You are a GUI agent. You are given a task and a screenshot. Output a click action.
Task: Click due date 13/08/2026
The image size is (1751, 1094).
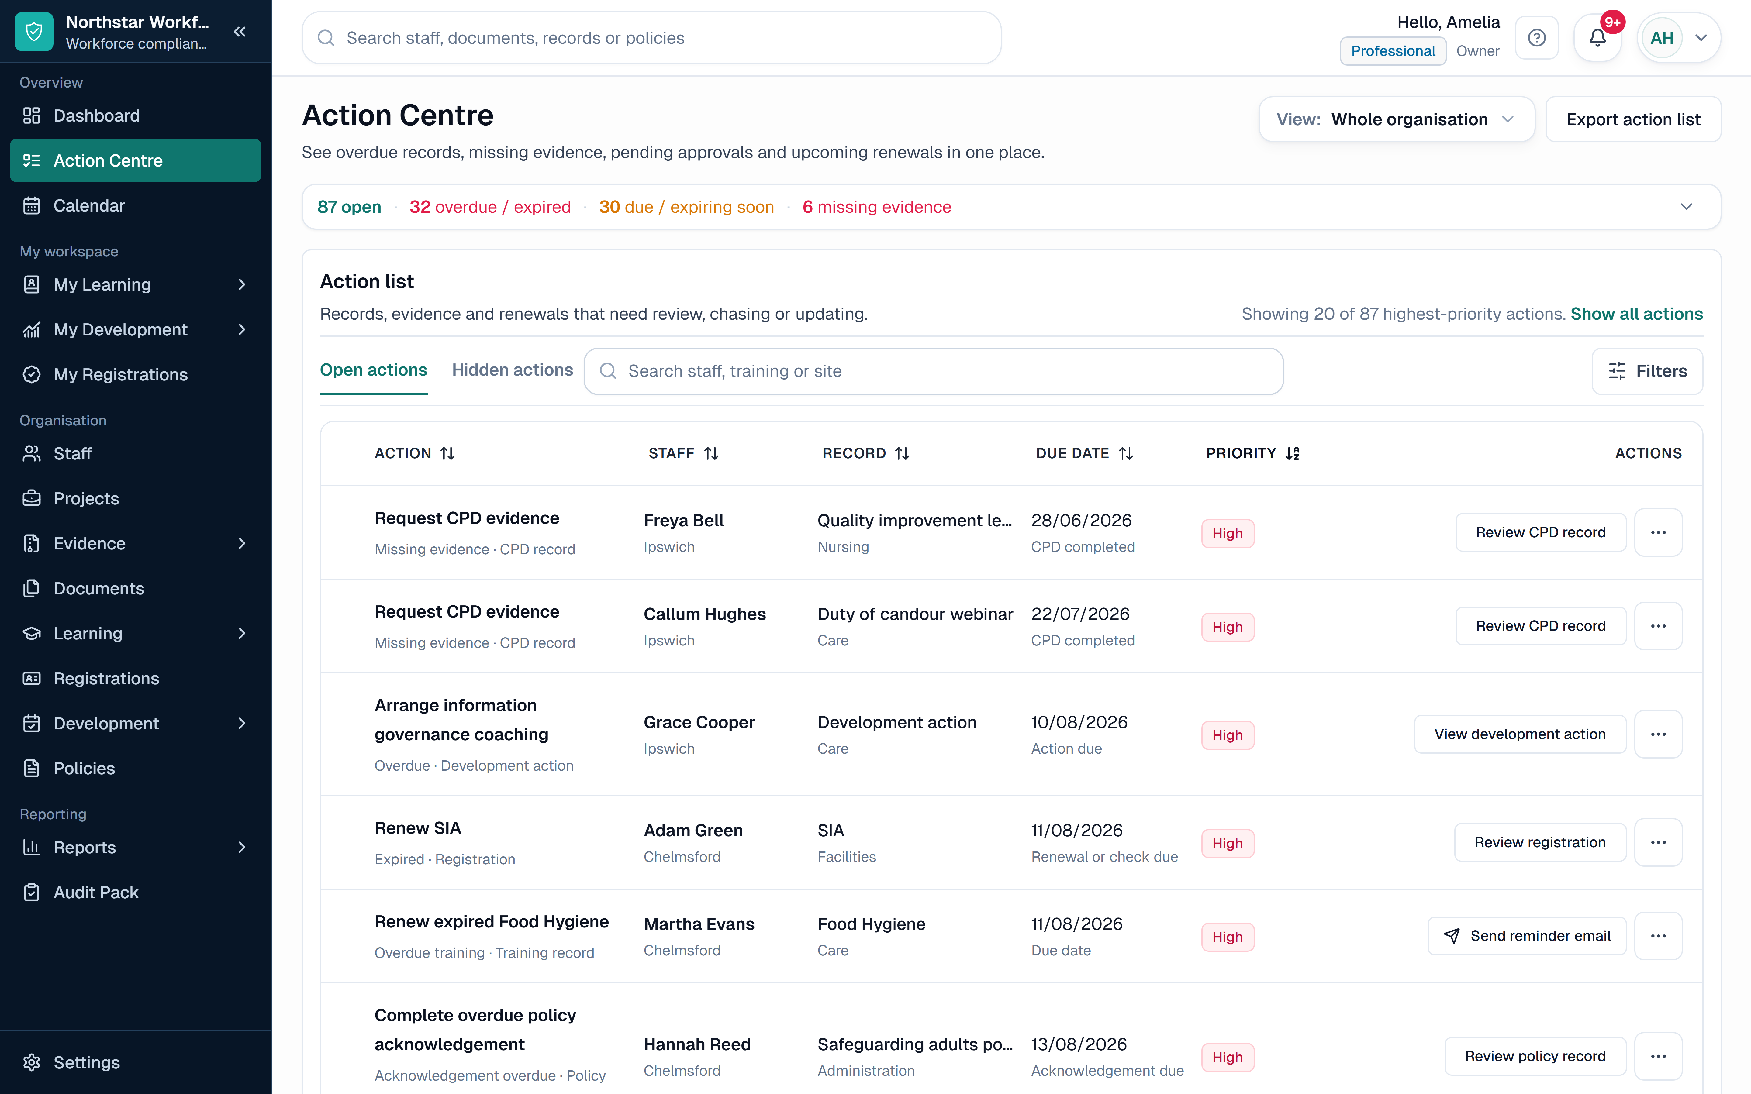tap(1079, 1044)
